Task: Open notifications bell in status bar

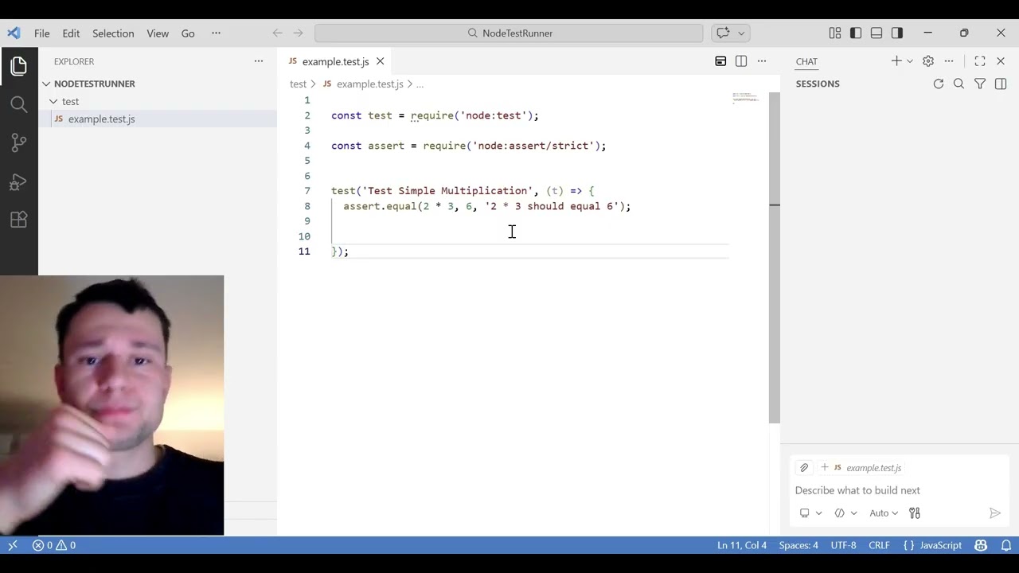Action: [1006, 545]
